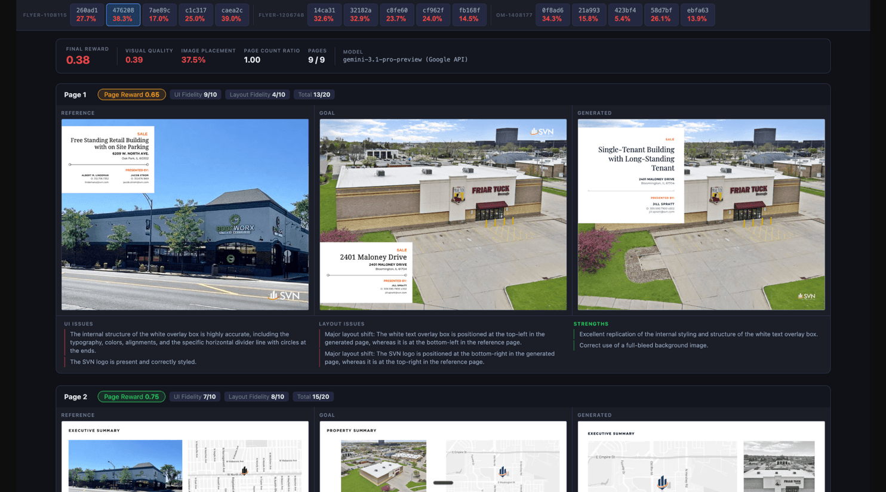The image size is (886, 492).
Task: Select the caea2c tab showing 39.0%
Action: (232, 14)
